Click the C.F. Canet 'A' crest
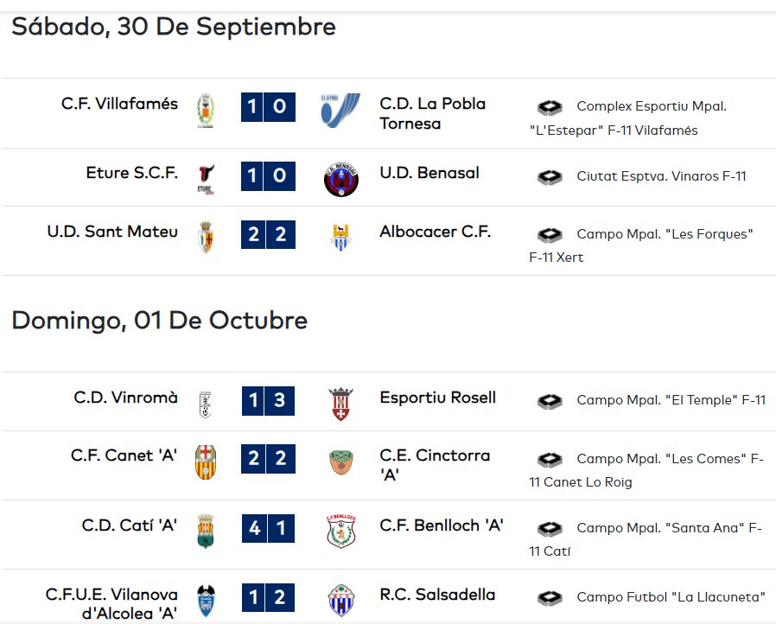 [x=206, y=462]
